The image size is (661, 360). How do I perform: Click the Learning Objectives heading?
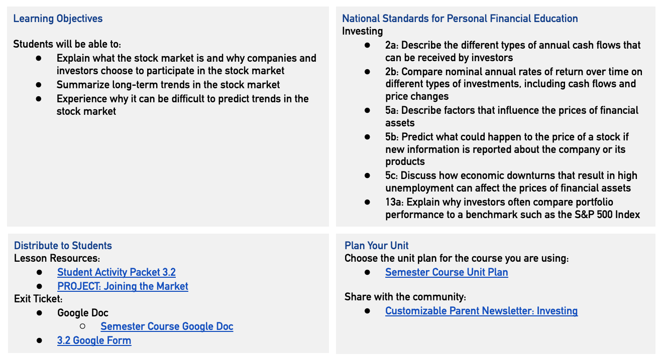point(58,19)
